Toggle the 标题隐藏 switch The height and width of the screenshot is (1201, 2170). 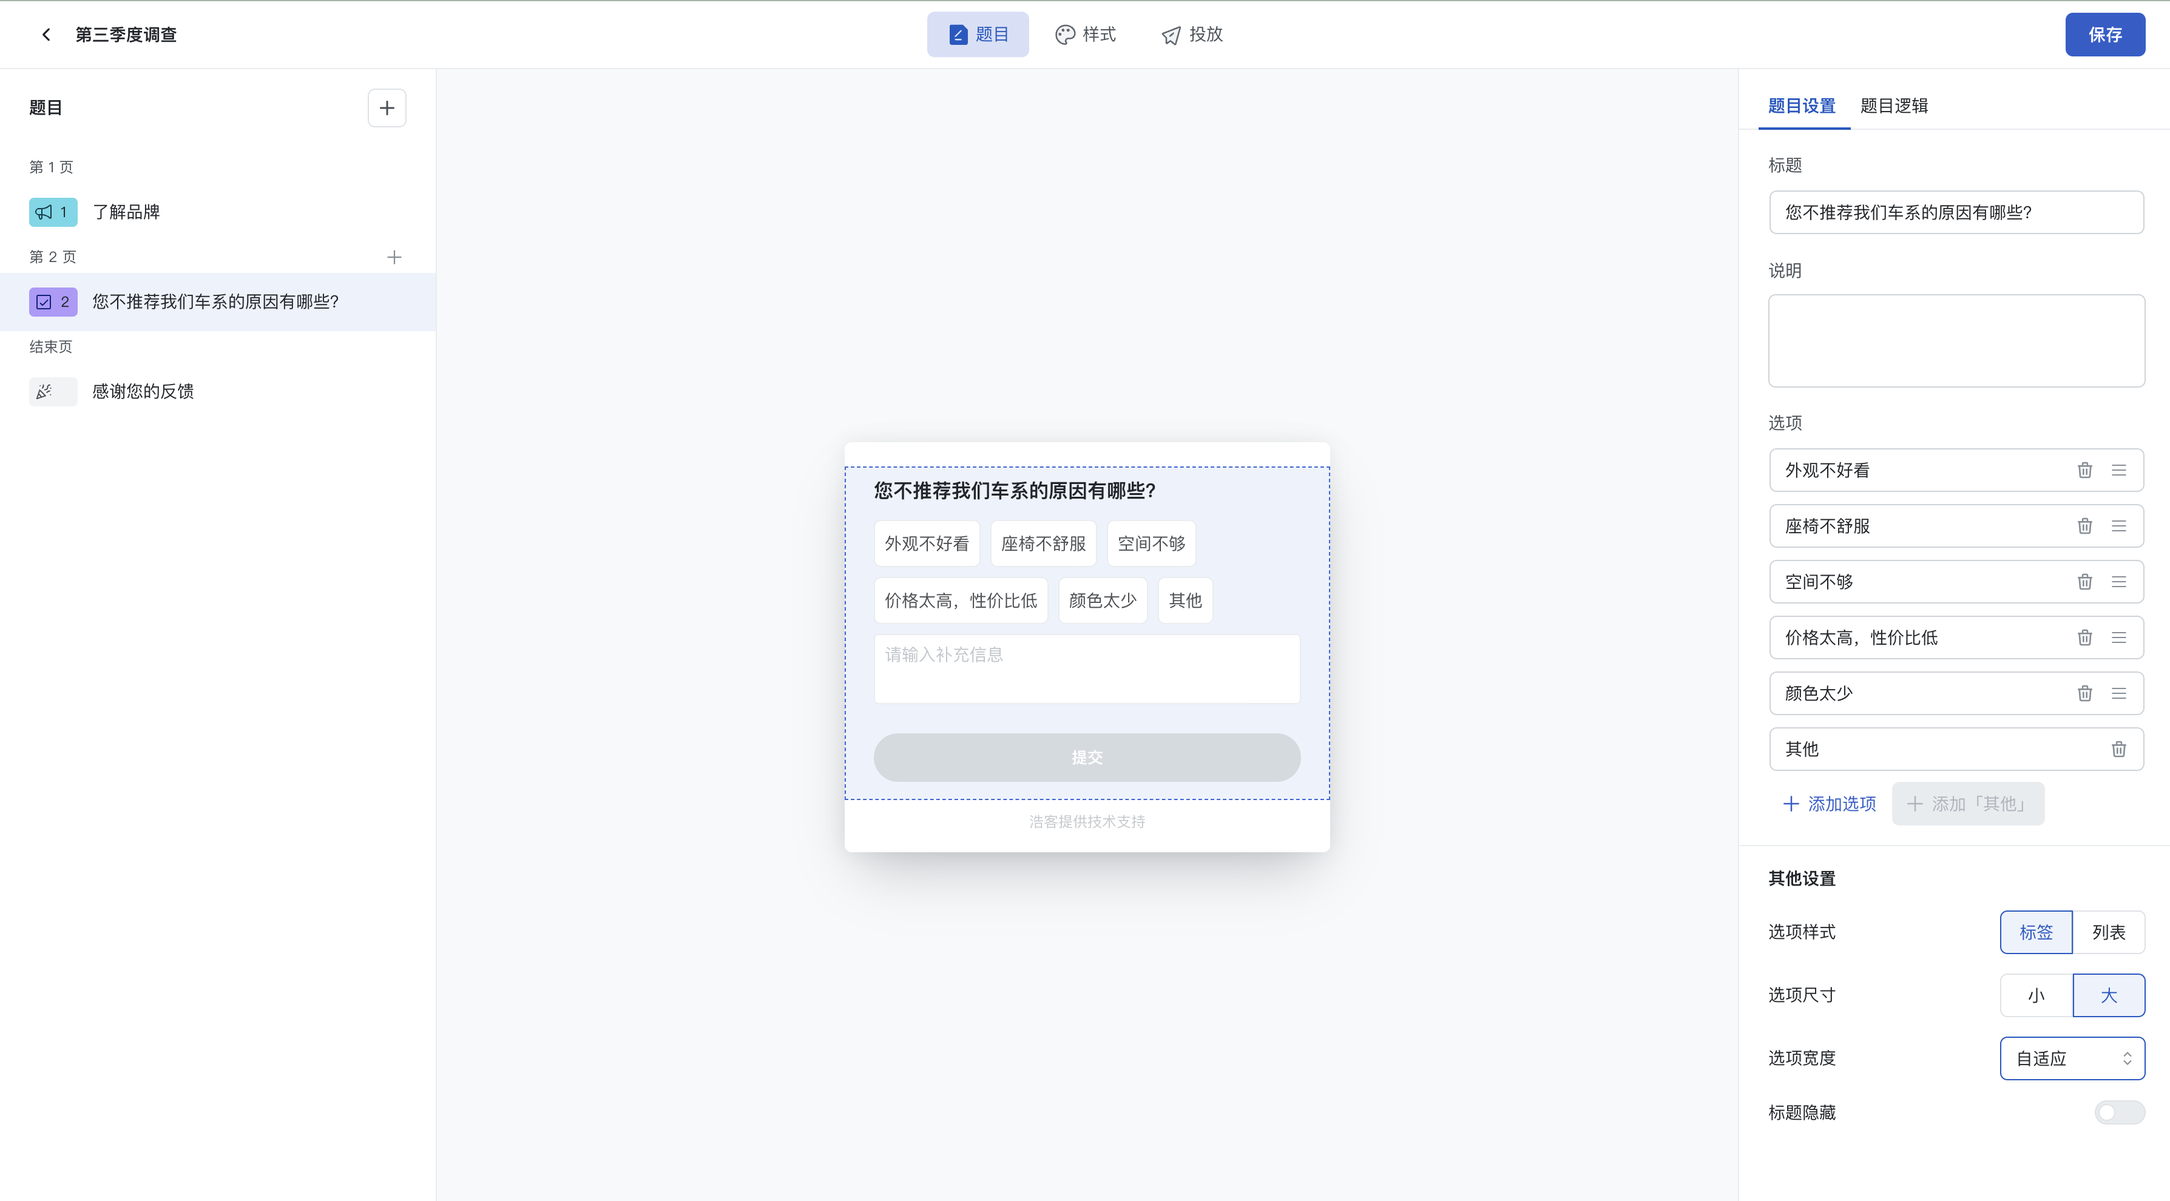2120,1112
